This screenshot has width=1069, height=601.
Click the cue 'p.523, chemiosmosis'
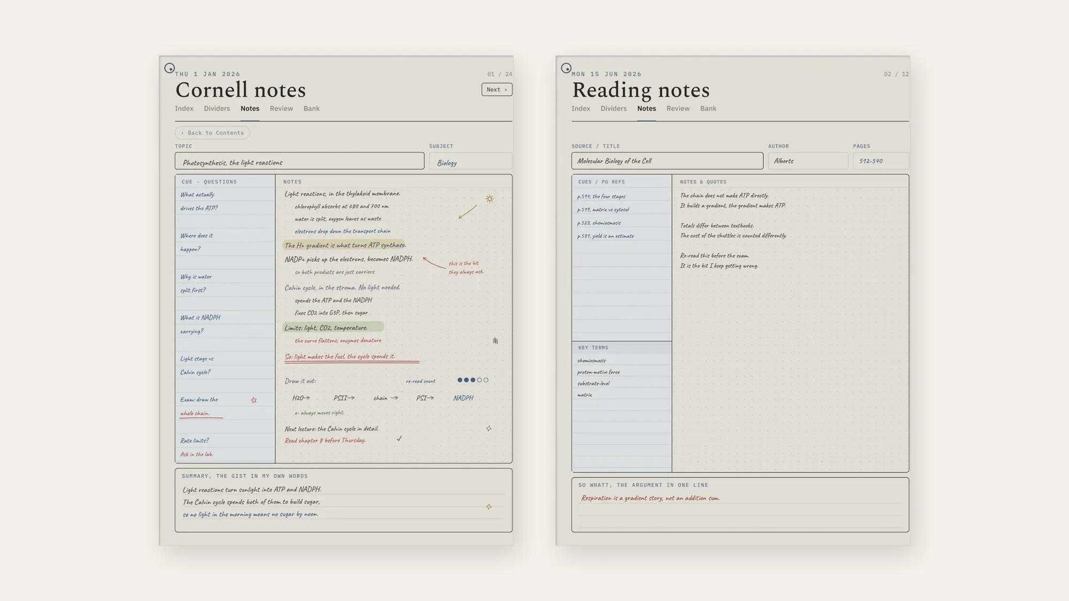click(599, 223)
